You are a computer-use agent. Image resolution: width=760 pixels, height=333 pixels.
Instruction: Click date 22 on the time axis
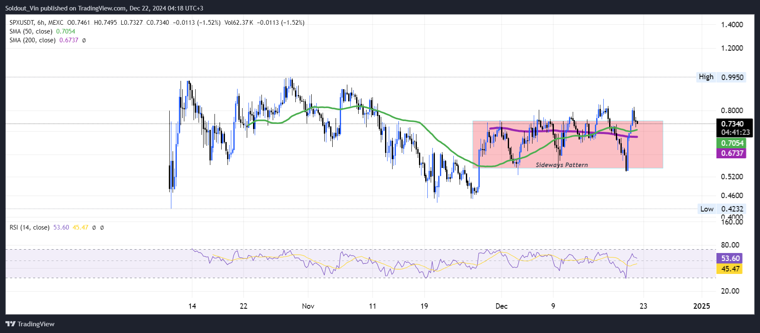(244, 306)
